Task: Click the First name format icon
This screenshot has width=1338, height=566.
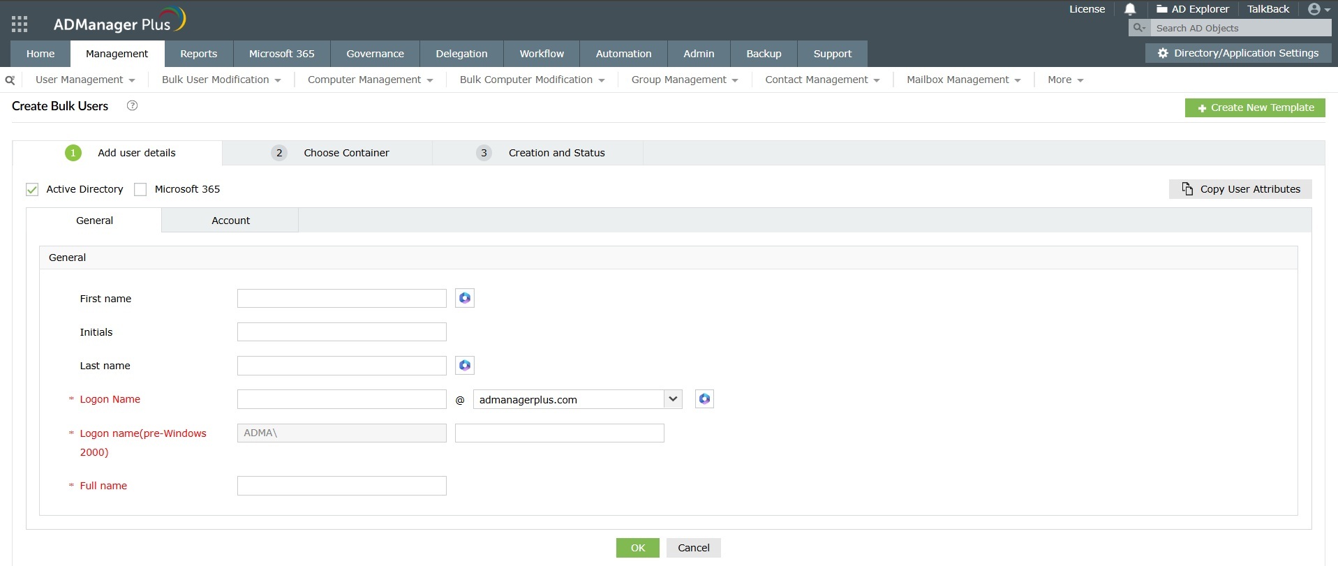Action: pyautogui.click(x=465, y=298)
